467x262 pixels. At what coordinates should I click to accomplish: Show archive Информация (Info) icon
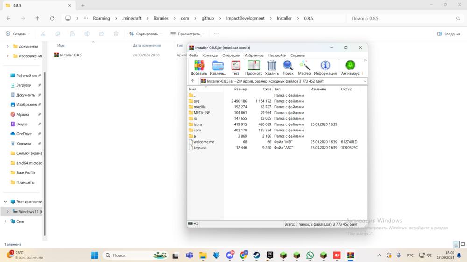[325, 68]
